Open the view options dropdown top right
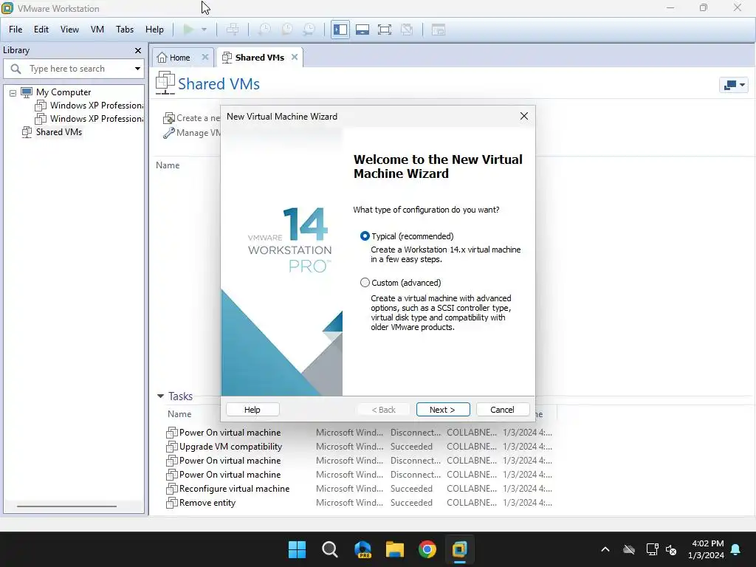This screenshot has width=756, height=567. (x=734, y=86)
